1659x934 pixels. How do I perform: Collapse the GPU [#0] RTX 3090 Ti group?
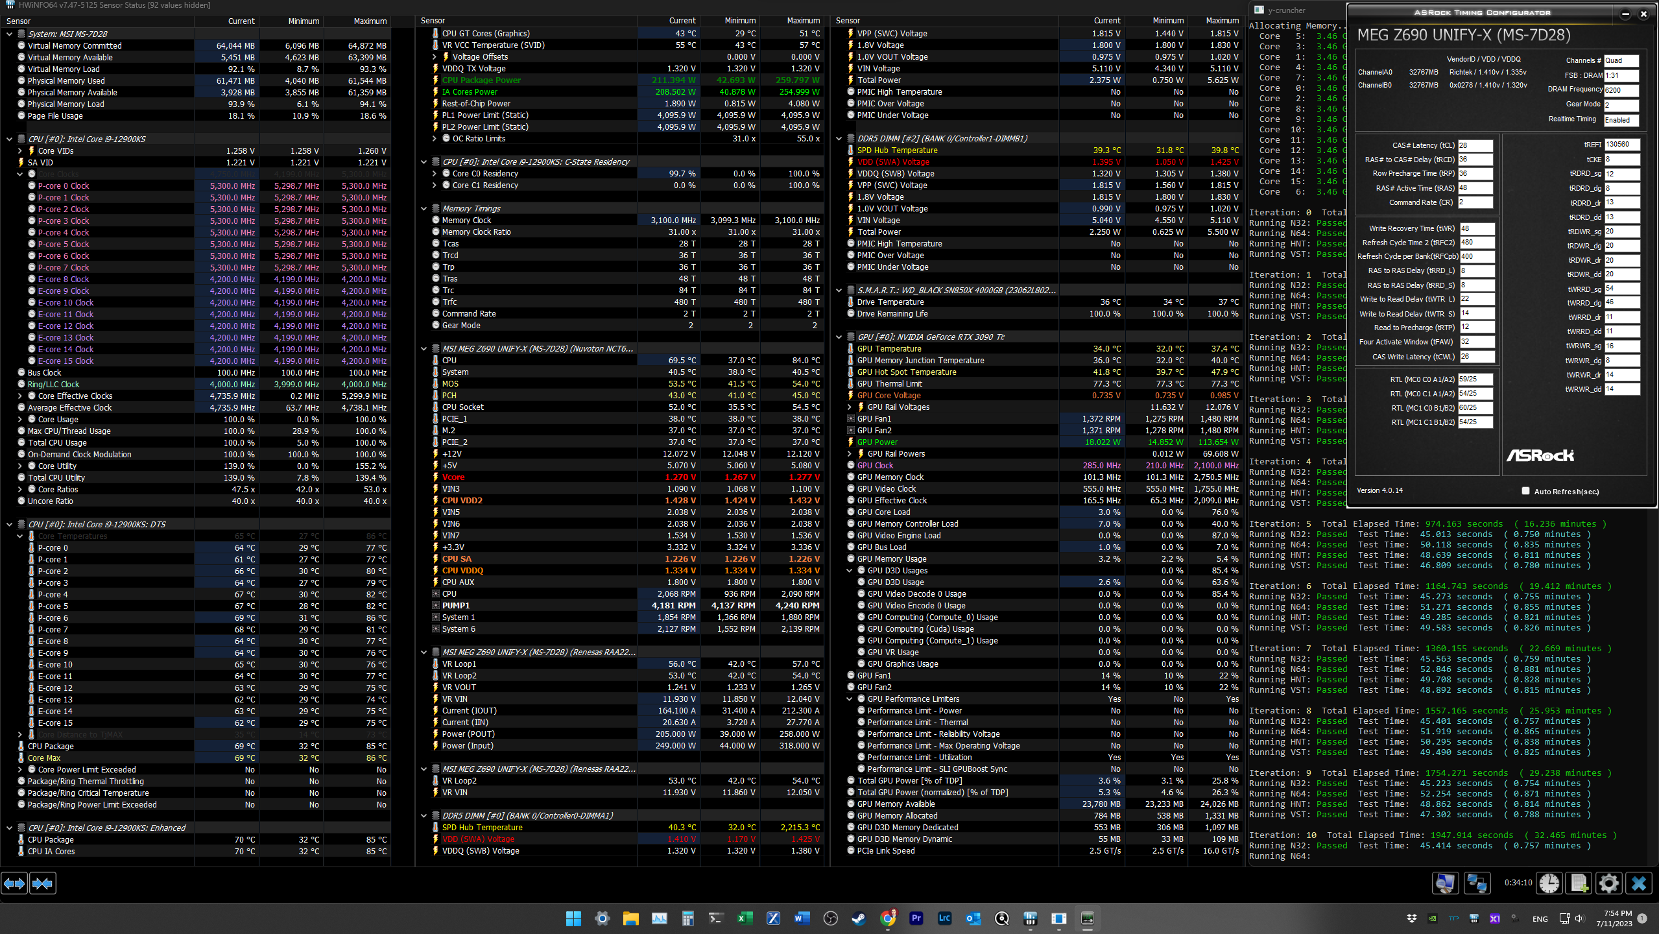[x=839, y=337]
